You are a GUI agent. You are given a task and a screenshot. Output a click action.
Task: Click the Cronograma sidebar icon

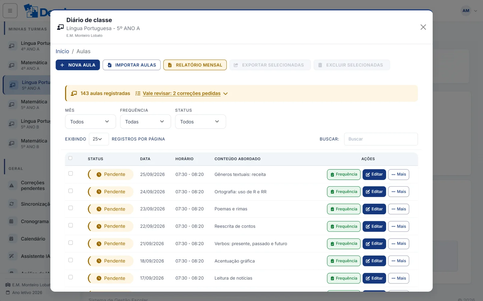[11, 221]
